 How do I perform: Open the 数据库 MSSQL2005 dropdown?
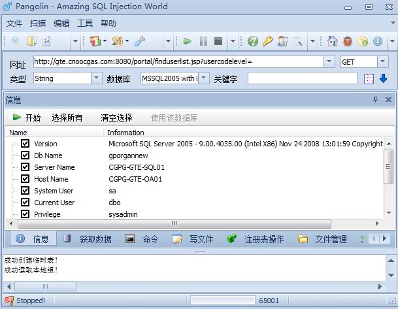[x=203, y=78]
